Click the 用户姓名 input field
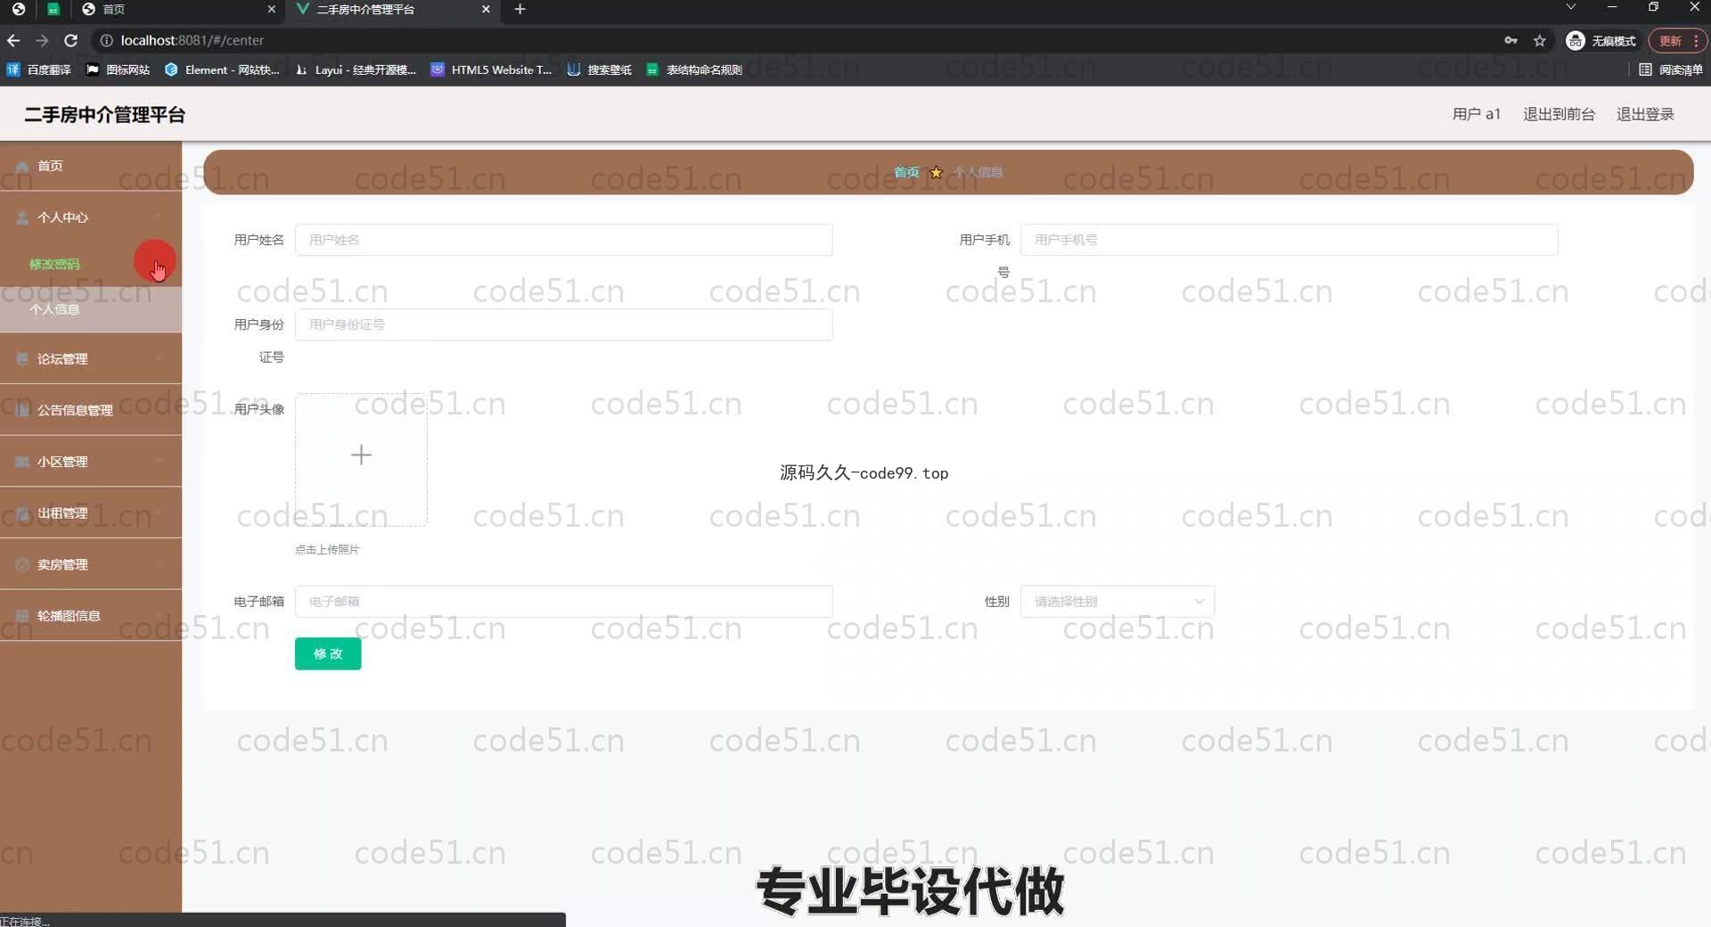Image resolution: width=1711 pixels, height=927 pixels. [563, 240]
